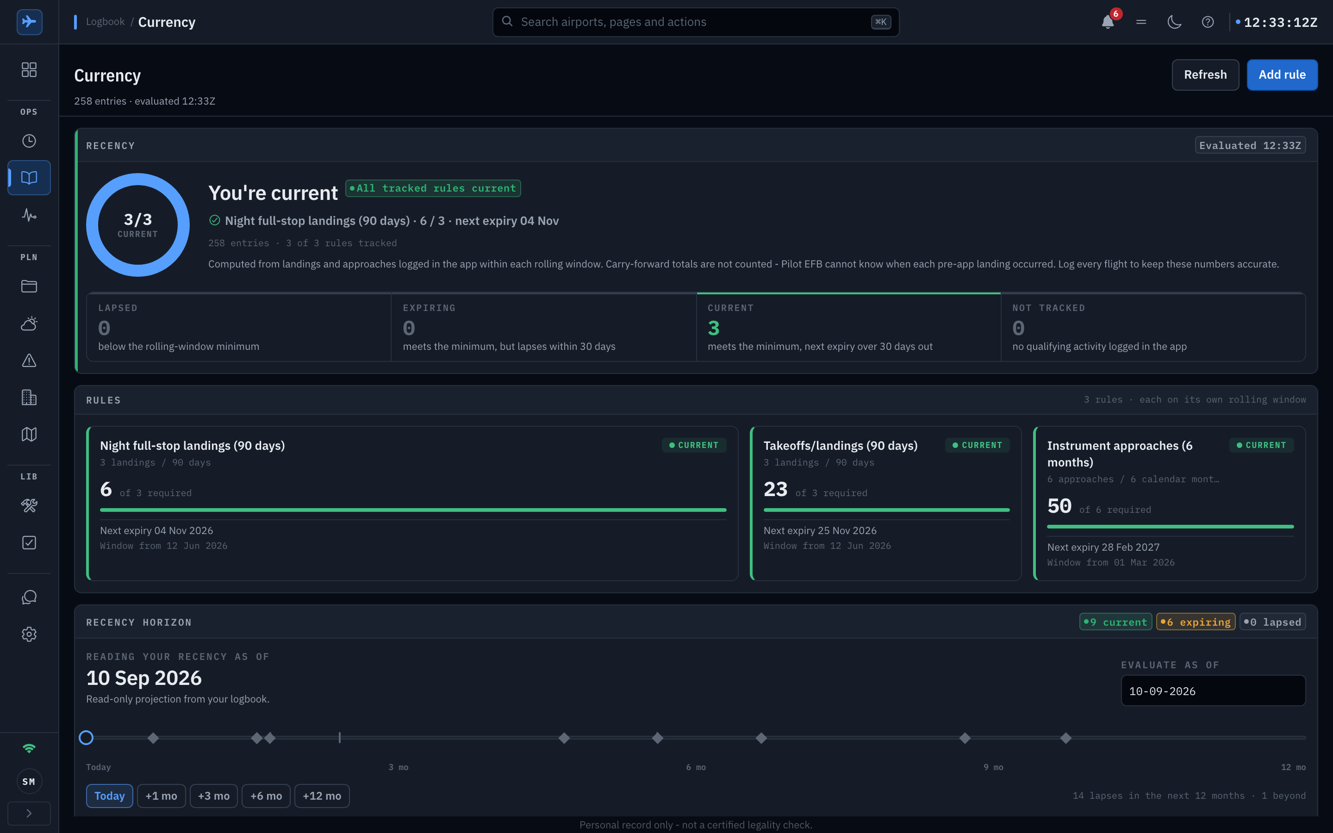The height and width of the screenshot is (833, 1333).
Task: Click the airplane app logo
Action: [x=29, y=22]
